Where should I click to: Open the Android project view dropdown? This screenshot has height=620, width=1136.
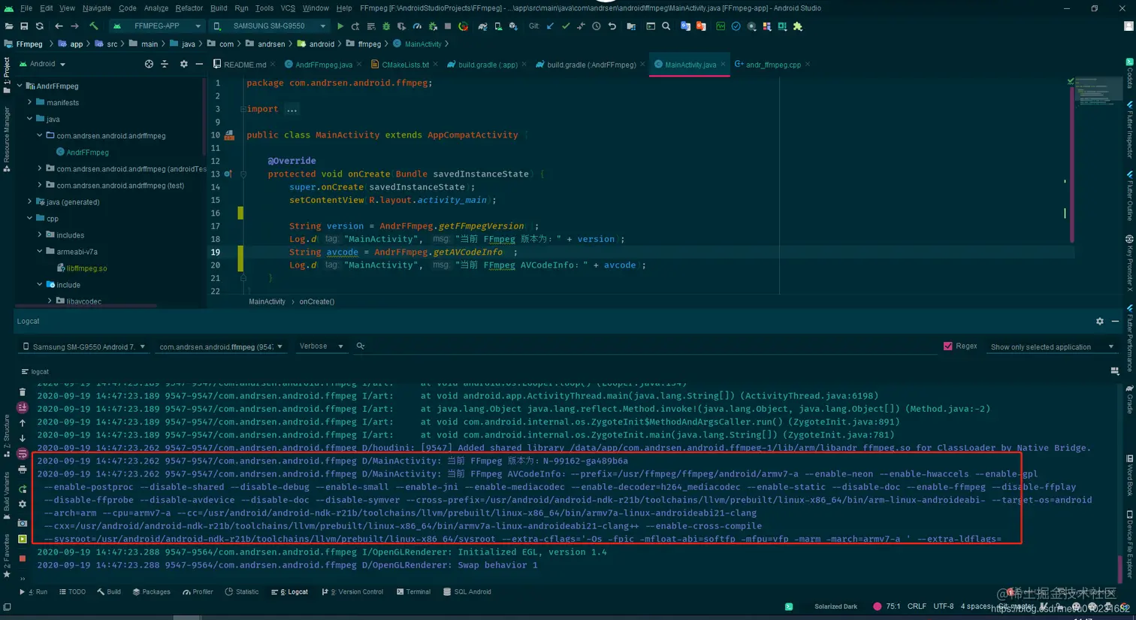click(42, 65)
